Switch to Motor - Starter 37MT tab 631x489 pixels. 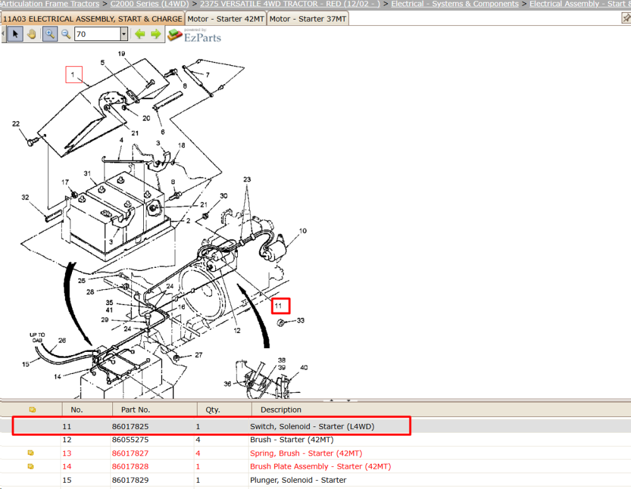coord(308,19)
